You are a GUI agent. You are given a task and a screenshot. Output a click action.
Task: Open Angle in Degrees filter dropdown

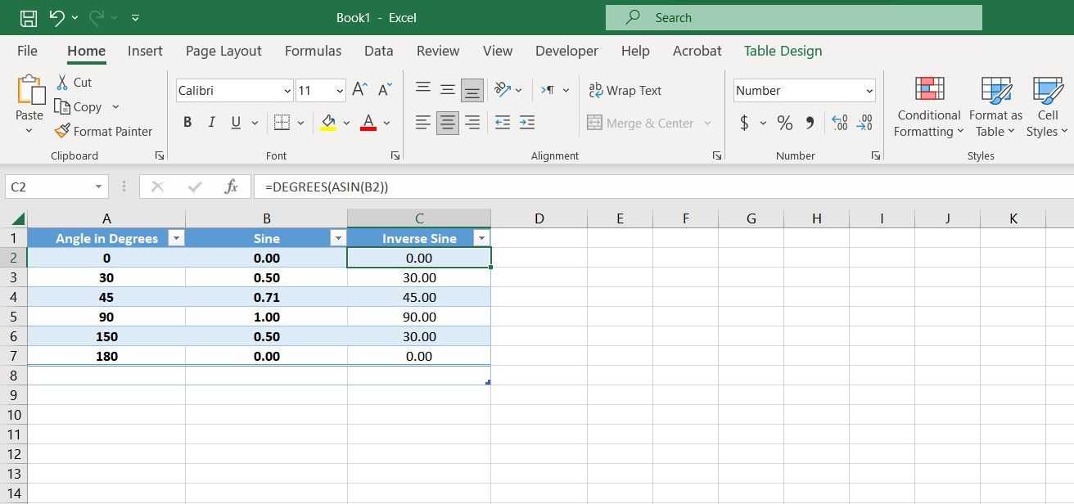[x=176, y=238]
